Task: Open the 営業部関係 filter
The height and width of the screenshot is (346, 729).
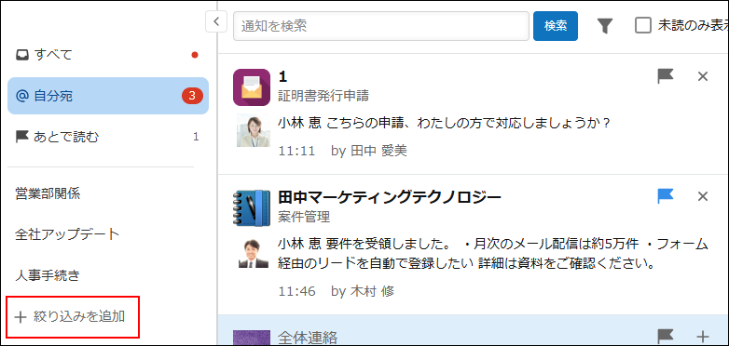Action: 48,193
